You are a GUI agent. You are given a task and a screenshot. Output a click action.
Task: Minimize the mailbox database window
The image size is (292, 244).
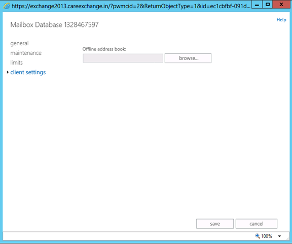257,5
